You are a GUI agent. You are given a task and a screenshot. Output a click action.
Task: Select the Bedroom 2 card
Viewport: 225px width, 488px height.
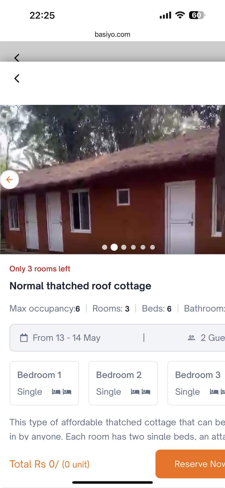tap(123, 383)
